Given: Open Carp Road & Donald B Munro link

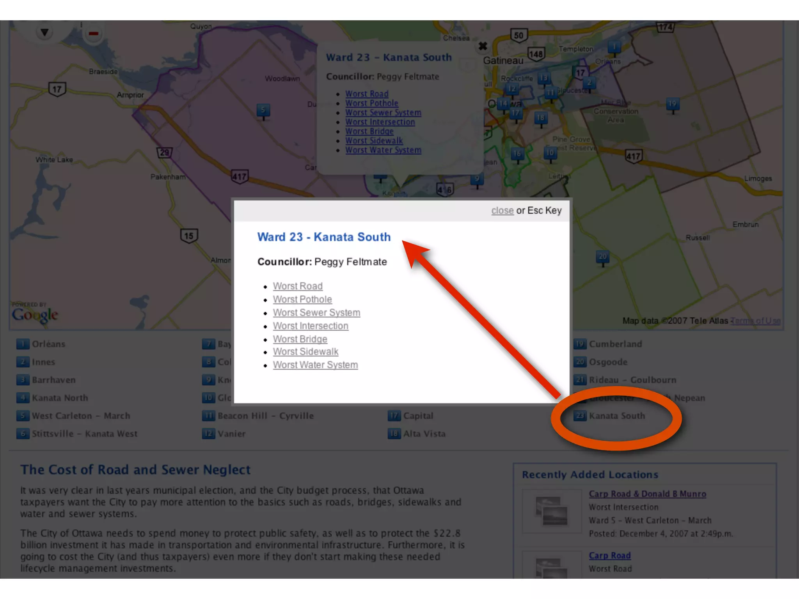Looking at the screenshot, I should click(x=647, y=494).
